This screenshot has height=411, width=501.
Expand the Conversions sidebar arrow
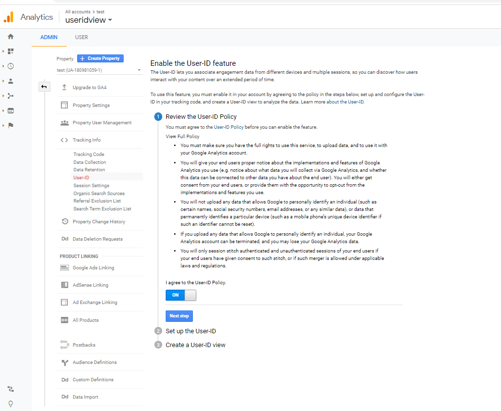pyautogui.click(x=3, y=125)
